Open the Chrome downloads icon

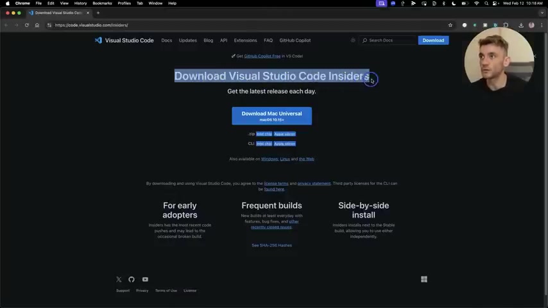pyautogui.click(x=521, y=25)
